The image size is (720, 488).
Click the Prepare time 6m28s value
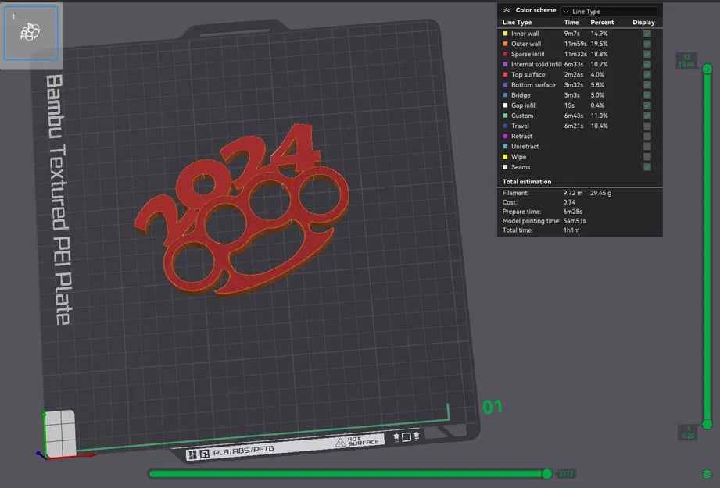click(572, 212)
